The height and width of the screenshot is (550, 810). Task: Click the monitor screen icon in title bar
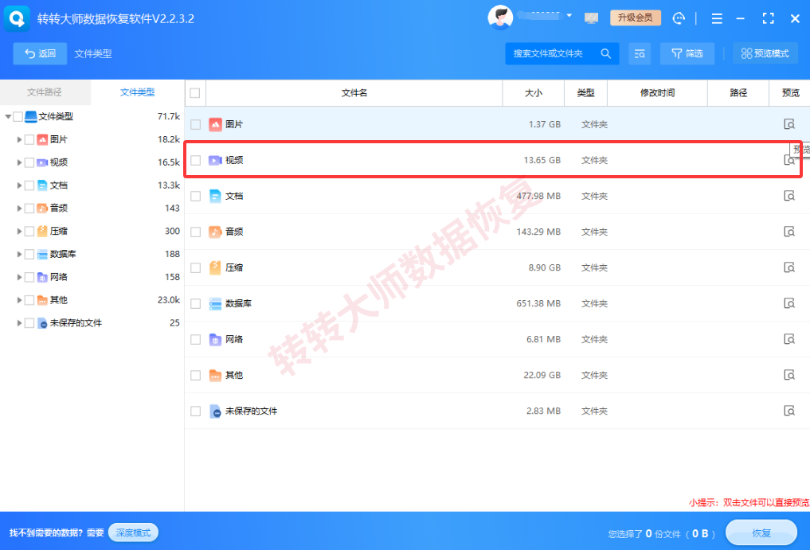591,18
